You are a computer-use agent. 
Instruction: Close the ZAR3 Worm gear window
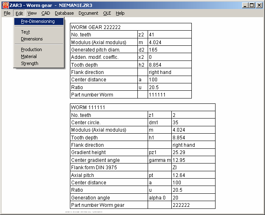(259, 5)
